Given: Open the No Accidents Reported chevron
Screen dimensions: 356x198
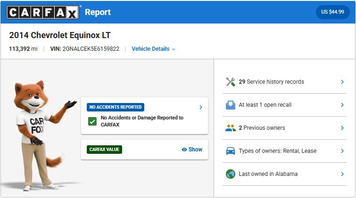Looking at the screenshot, I should [201, 107].
